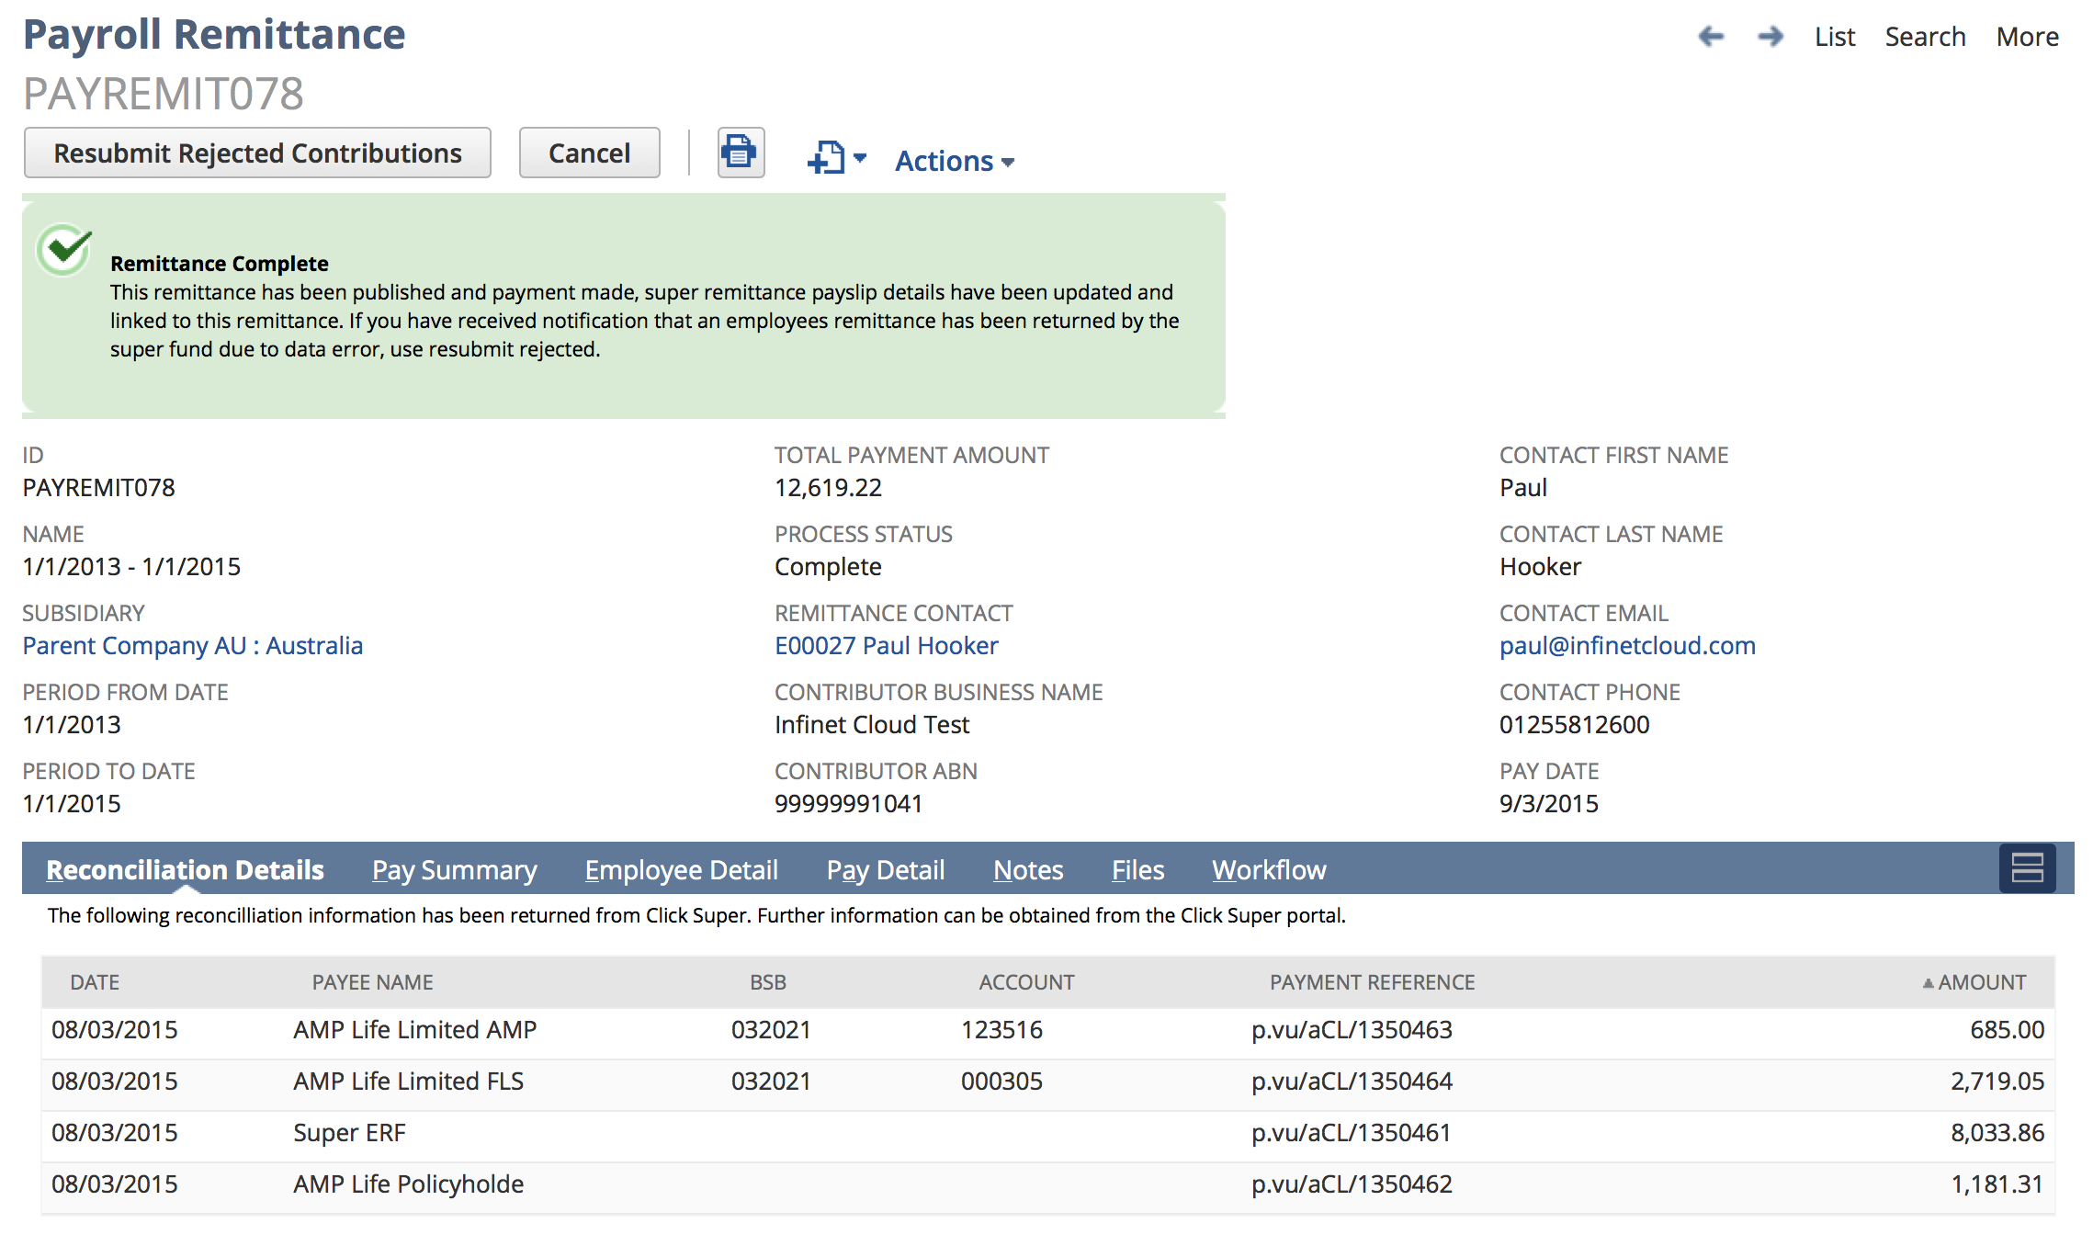2093x1246 pixels.
Task: Select the Super ERF payee cell
Action: click(x=349, y=1132)
